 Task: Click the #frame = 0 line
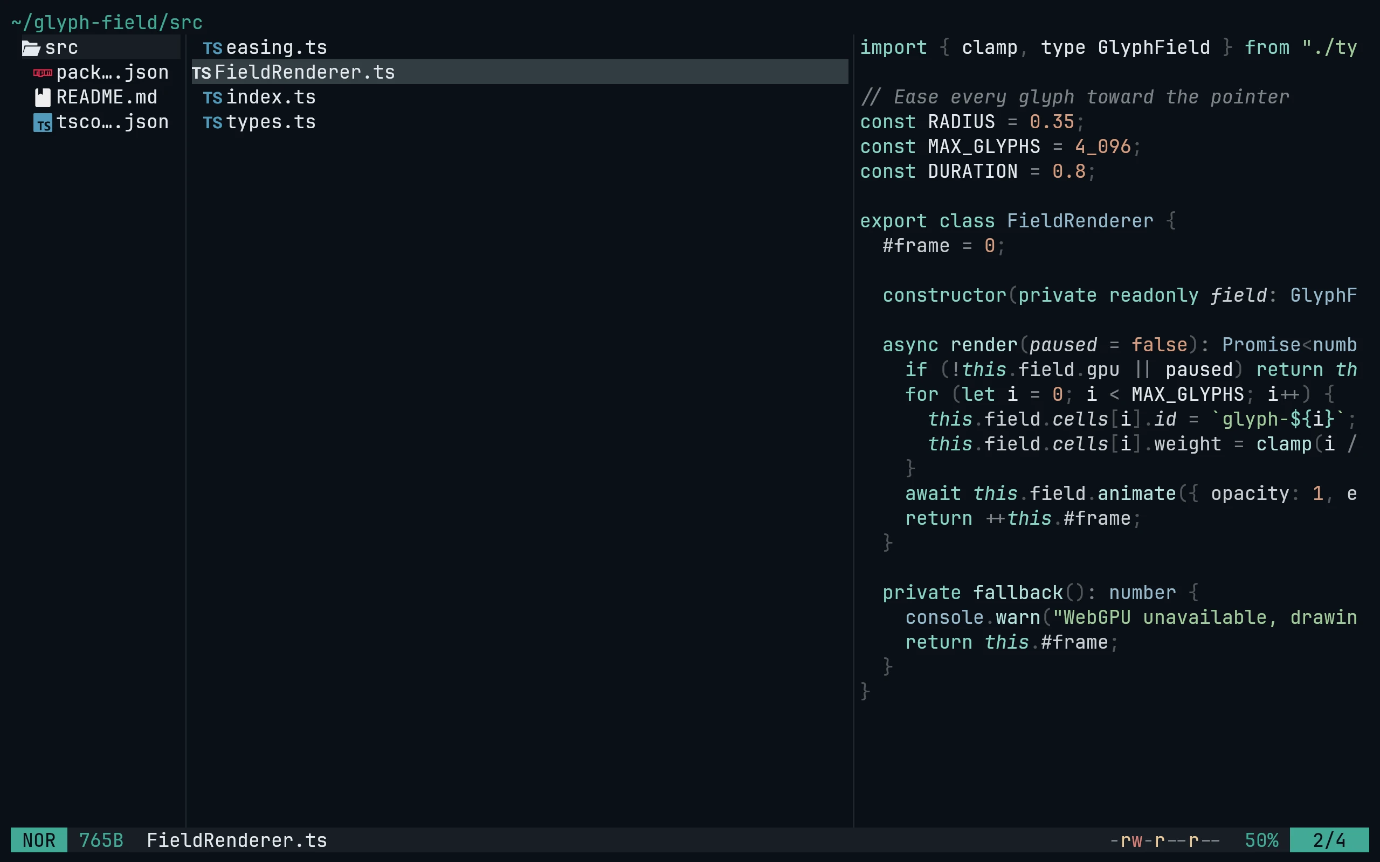pyautogui.click(x=944, y=246)
